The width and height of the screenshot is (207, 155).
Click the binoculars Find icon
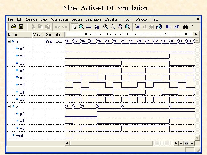185,27
